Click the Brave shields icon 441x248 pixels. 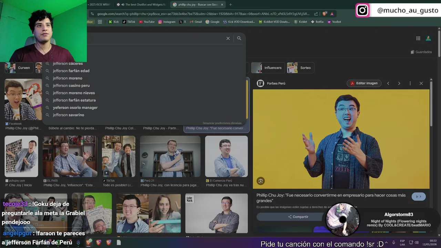click(x=325, y=14)
